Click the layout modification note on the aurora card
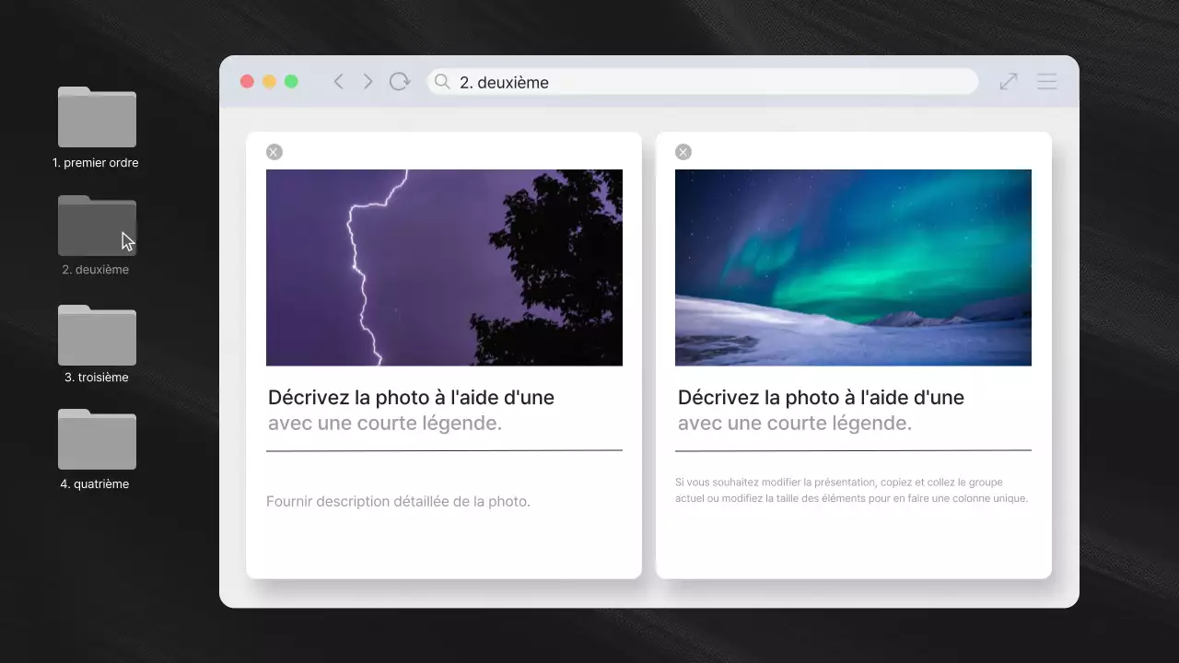 pos(853,490)
